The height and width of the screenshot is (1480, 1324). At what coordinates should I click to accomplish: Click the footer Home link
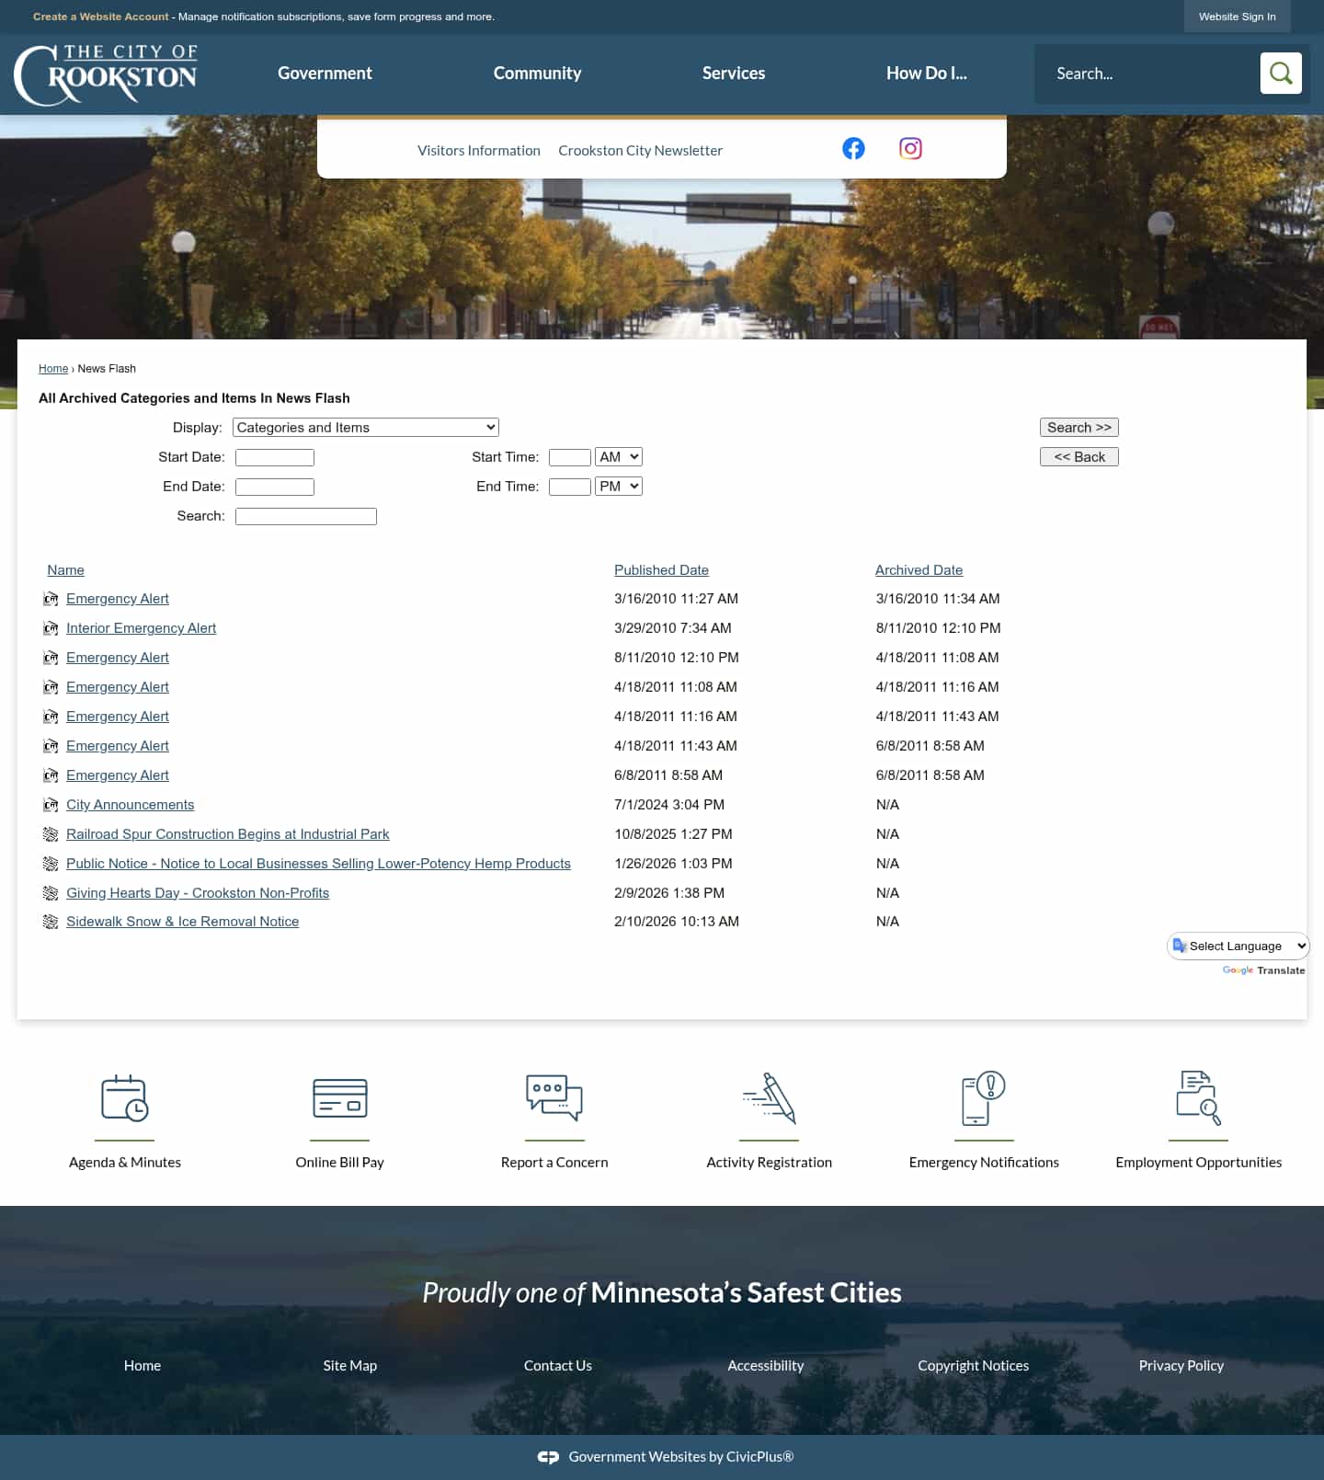(x=143, y=1365)
